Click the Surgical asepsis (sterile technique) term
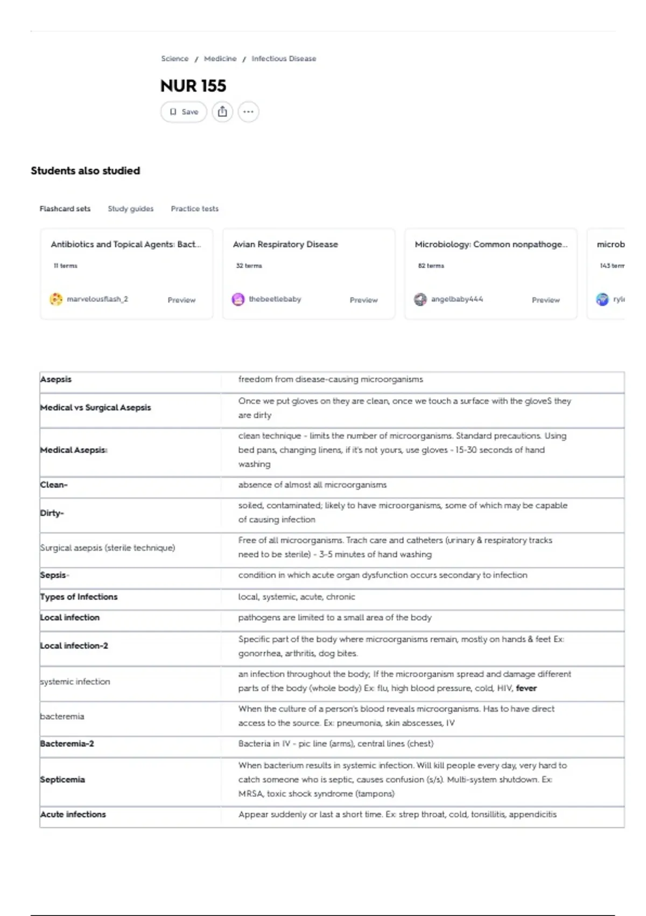Image resolution: width=646 pixels, height=916 pixels. pos(108,548)
